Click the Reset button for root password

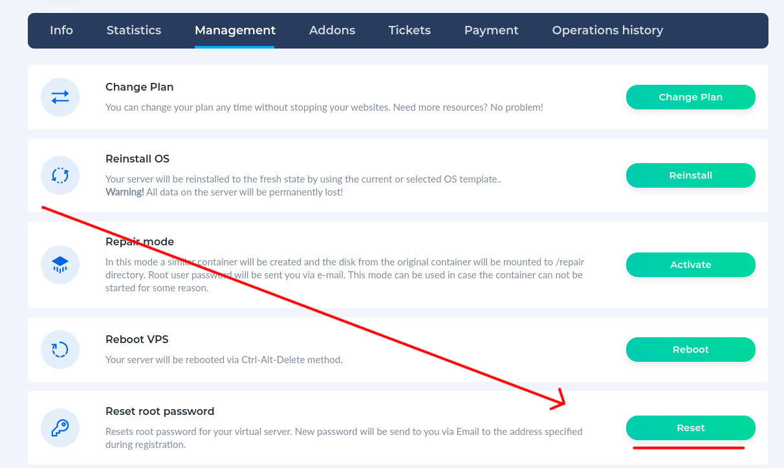coord(691,428)
